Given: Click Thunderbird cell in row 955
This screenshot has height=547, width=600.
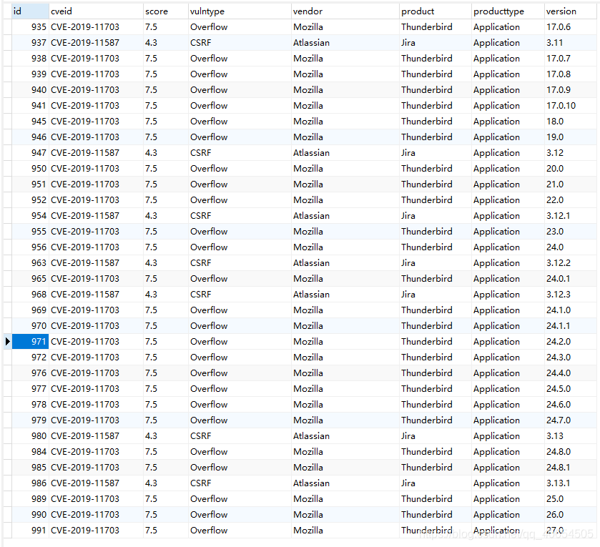Looking at the screenshot, I should pos(436,232).
